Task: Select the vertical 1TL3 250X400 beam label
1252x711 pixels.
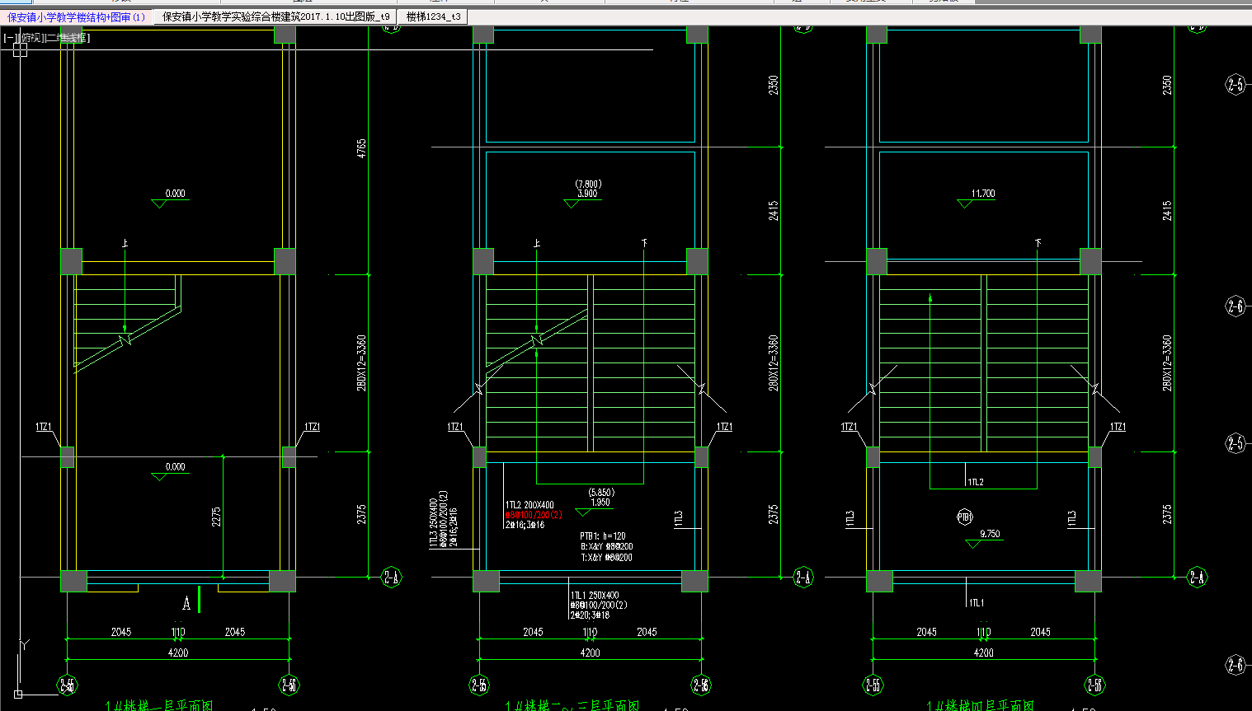Action: 434,522
